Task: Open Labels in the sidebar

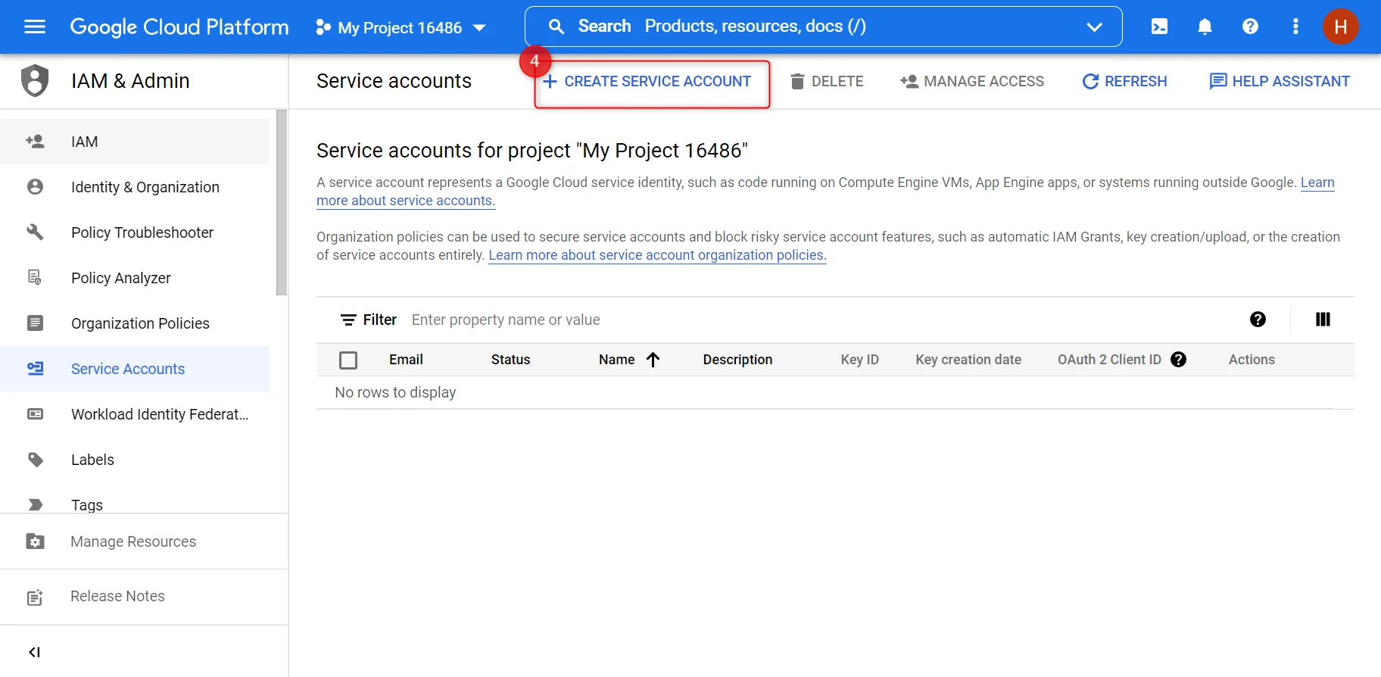Action: coord(135,460)
